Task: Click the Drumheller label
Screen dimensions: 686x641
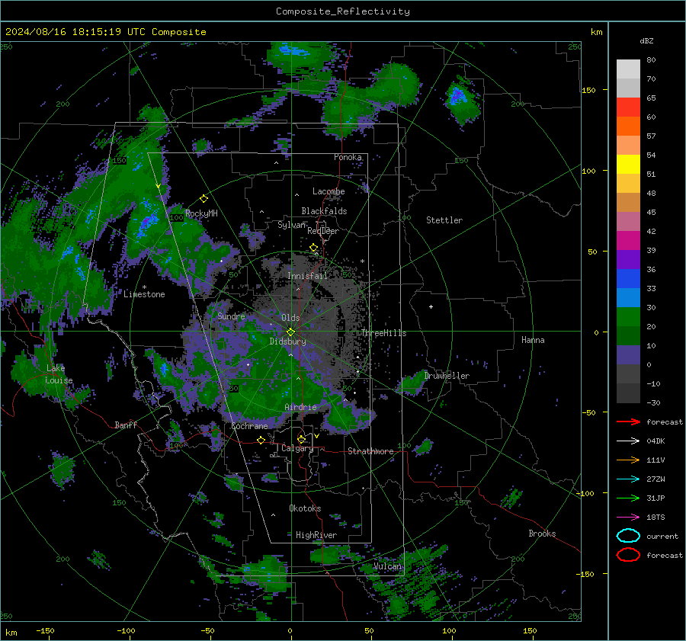Action: (447, 376)
